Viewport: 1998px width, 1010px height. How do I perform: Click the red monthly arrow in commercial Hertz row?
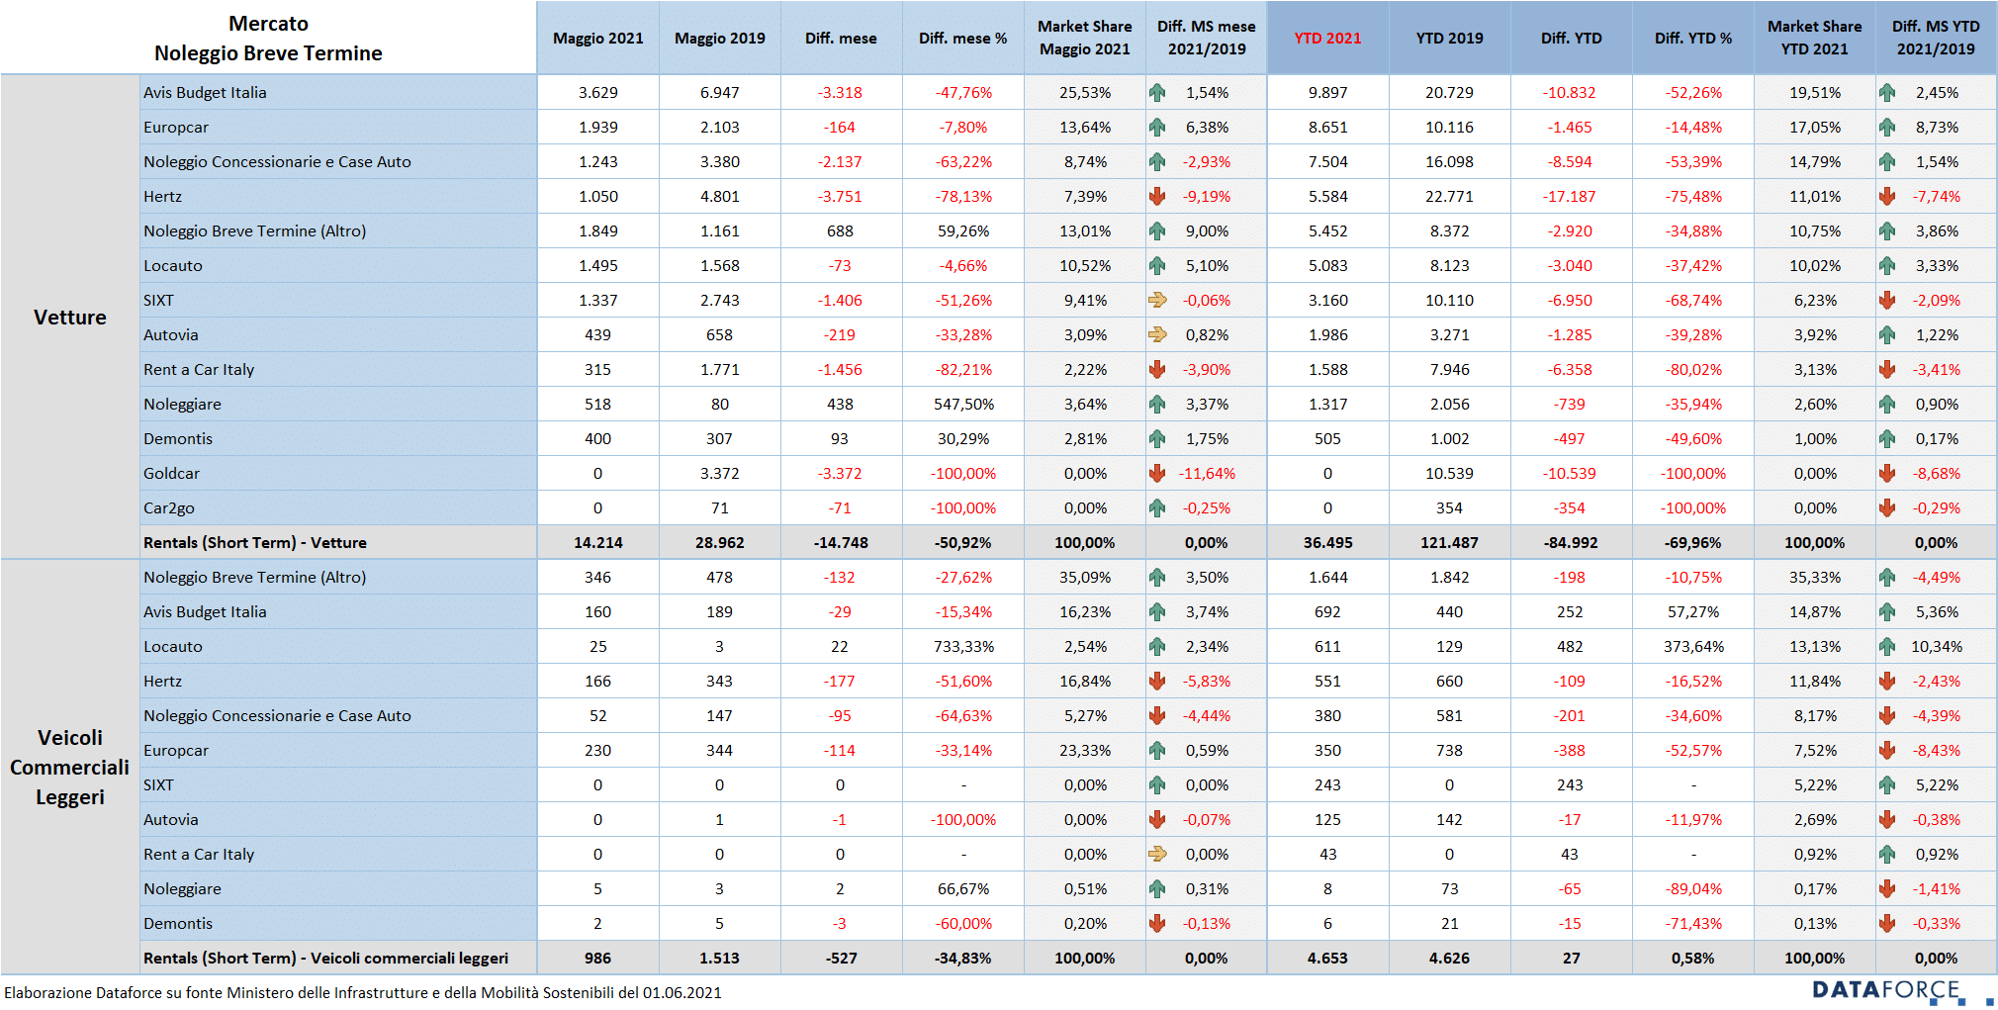(1157, 682)
